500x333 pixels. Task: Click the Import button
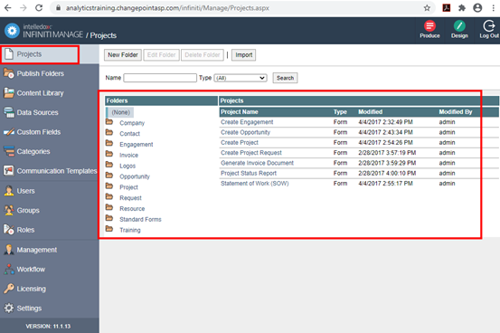(x=243, y=55)
